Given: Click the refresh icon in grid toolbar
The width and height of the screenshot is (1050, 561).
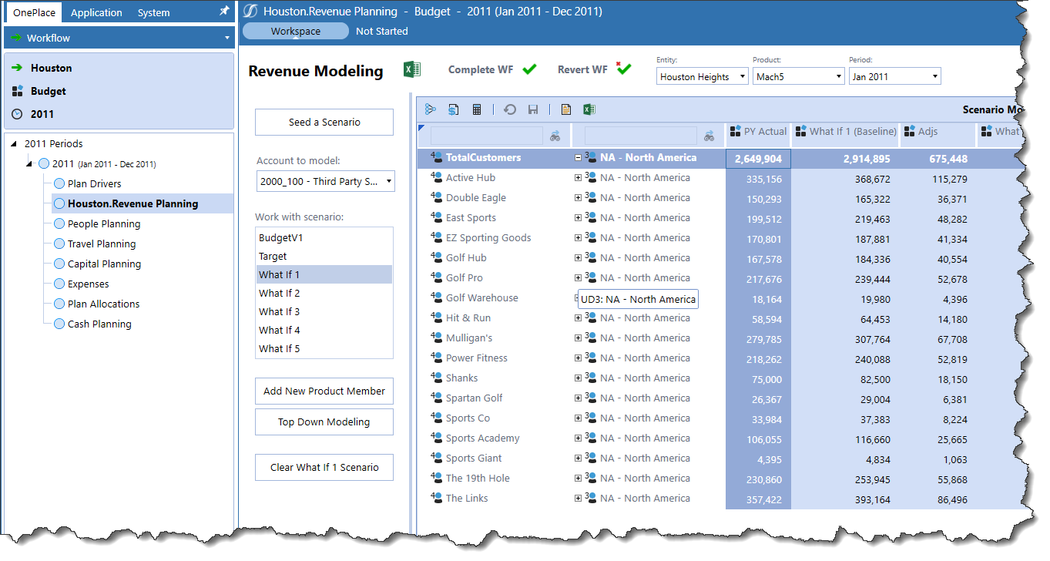Looking at the screenshot, I should click(510, 109).
